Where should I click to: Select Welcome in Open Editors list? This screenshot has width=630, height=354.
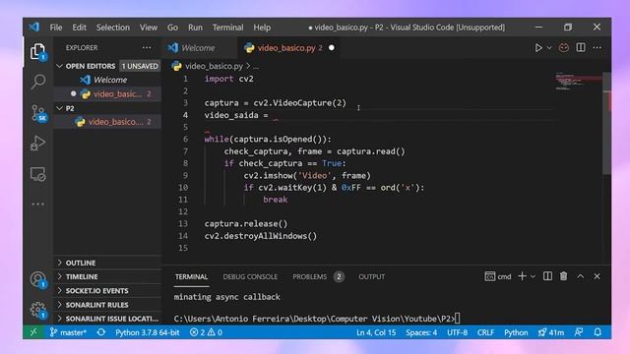tap(107, 80)
